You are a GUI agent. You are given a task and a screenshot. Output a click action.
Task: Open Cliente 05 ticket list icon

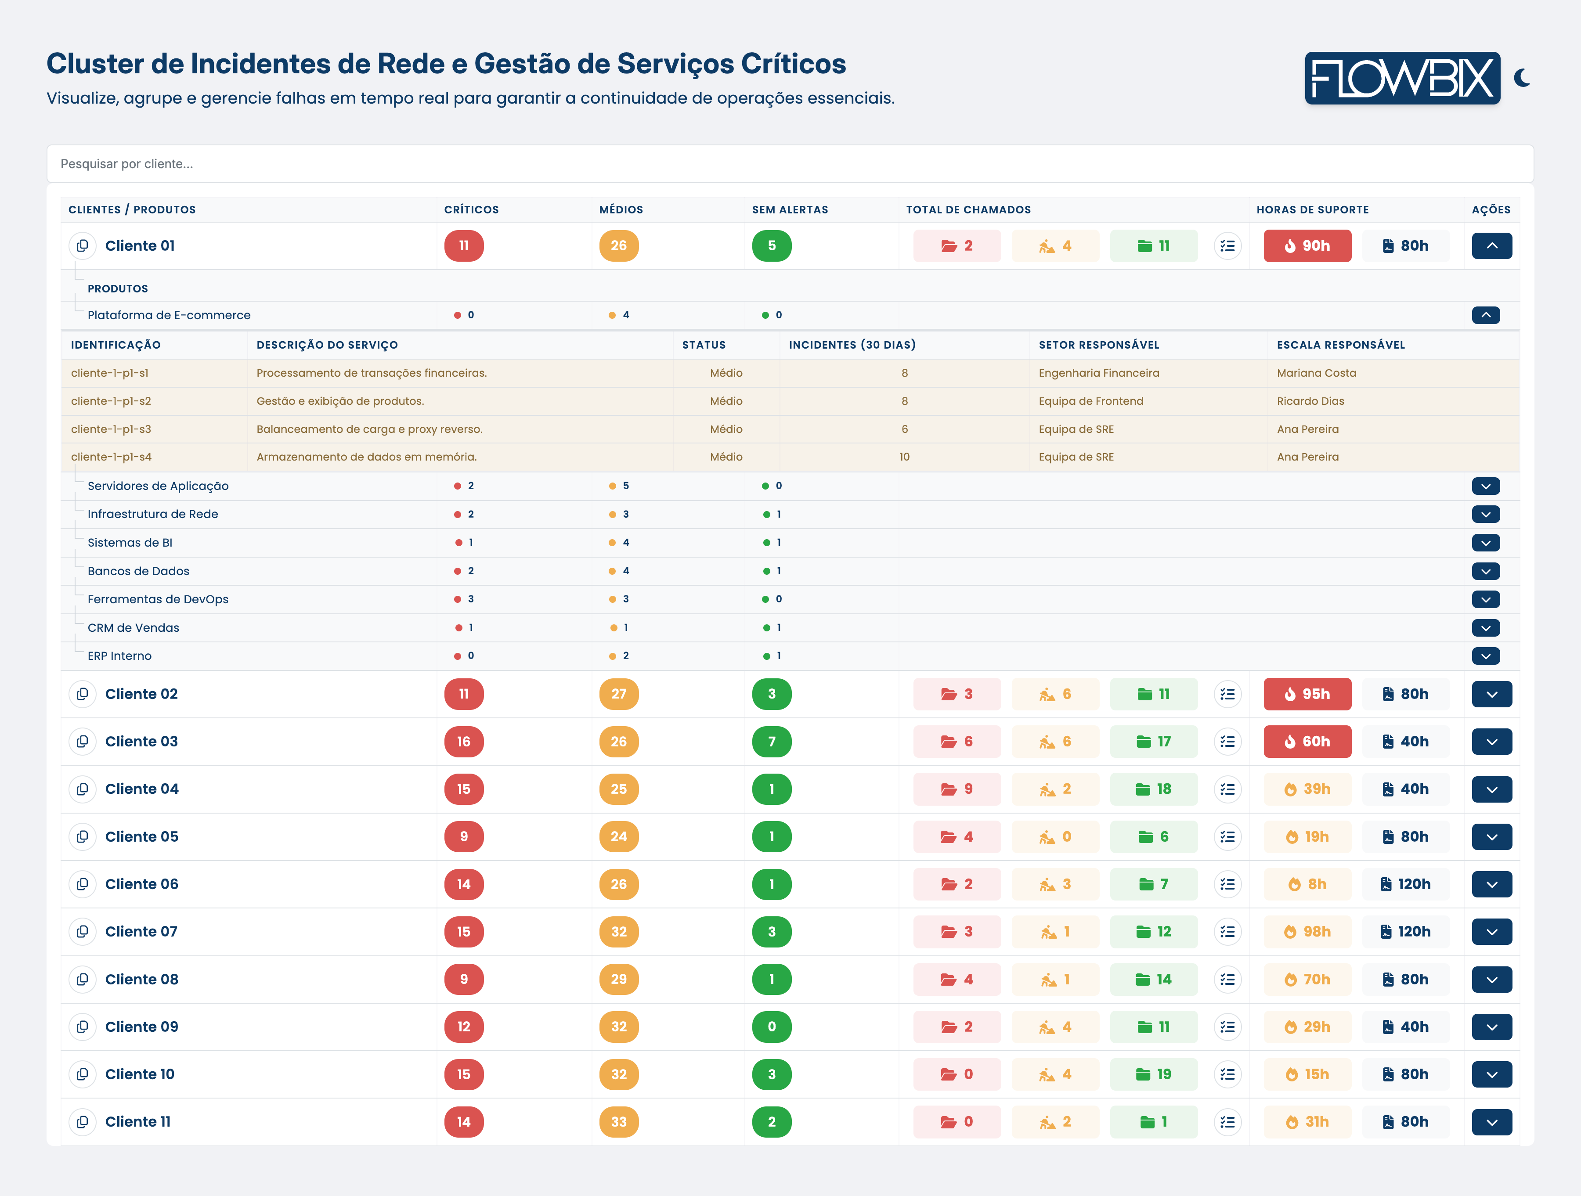click(1227, 836)
